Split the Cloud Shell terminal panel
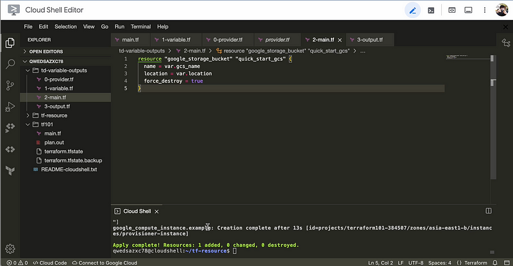 click(x=489, y=211)
